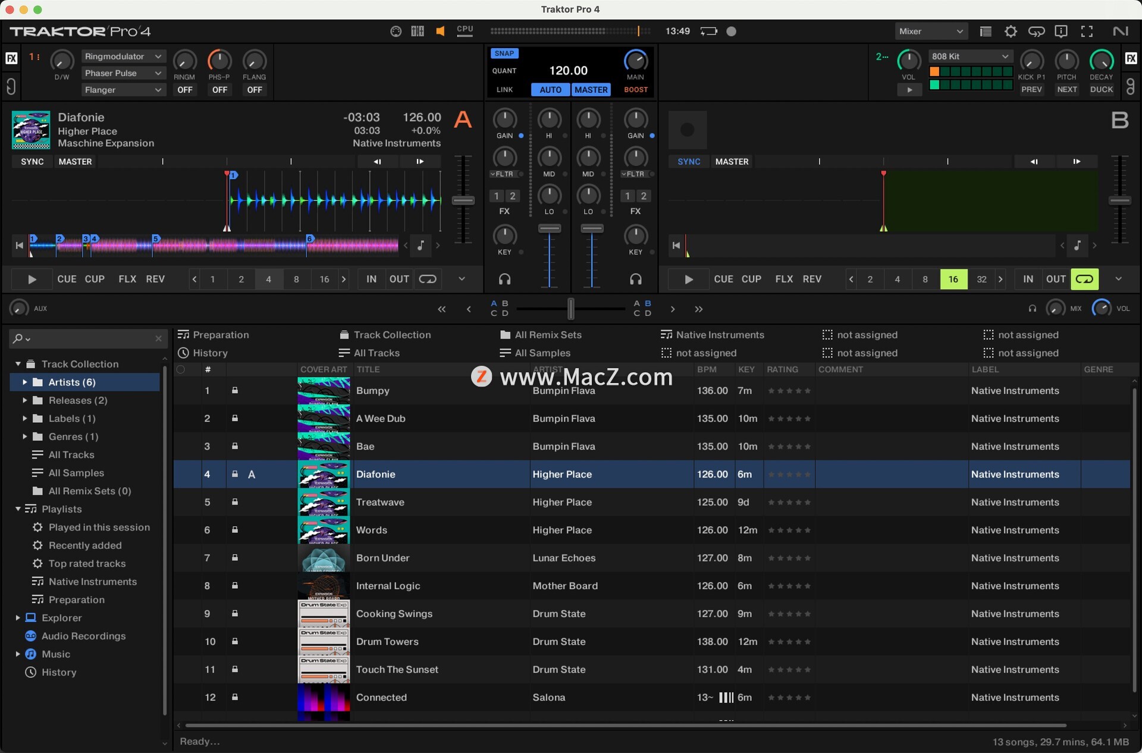Nudge crossfader fully right double arrow
The height and width of the screenshot is (753, 1142).
(698, 309)
